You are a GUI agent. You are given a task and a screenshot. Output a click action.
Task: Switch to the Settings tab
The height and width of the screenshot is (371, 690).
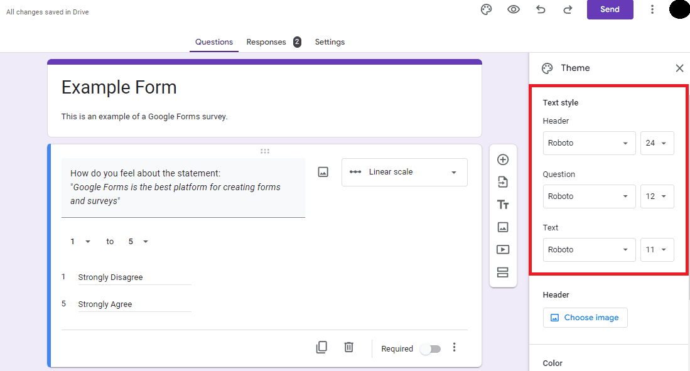pos(330,42)
